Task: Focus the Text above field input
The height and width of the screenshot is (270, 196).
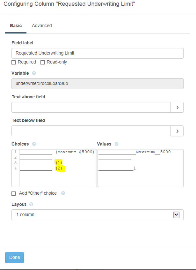Action: [x=91, y=107]
